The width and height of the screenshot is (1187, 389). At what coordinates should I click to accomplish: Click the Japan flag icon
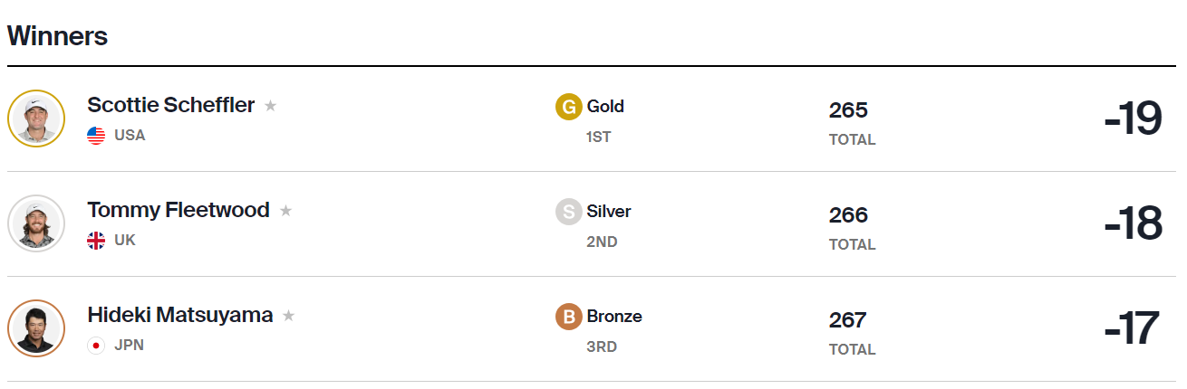96,346
